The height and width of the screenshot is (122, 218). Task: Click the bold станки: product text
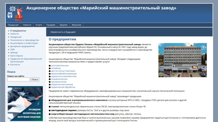click(x=55, y=106)
